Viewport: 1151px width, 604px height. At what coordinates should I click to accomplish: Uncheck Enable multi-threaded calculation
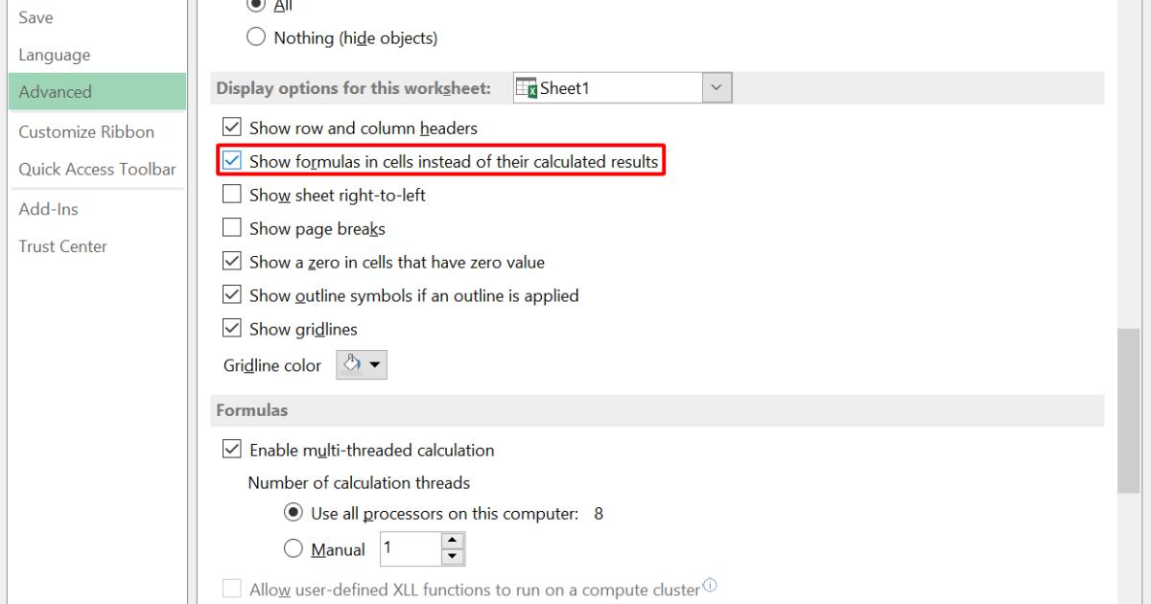click(x=231, y=450)
